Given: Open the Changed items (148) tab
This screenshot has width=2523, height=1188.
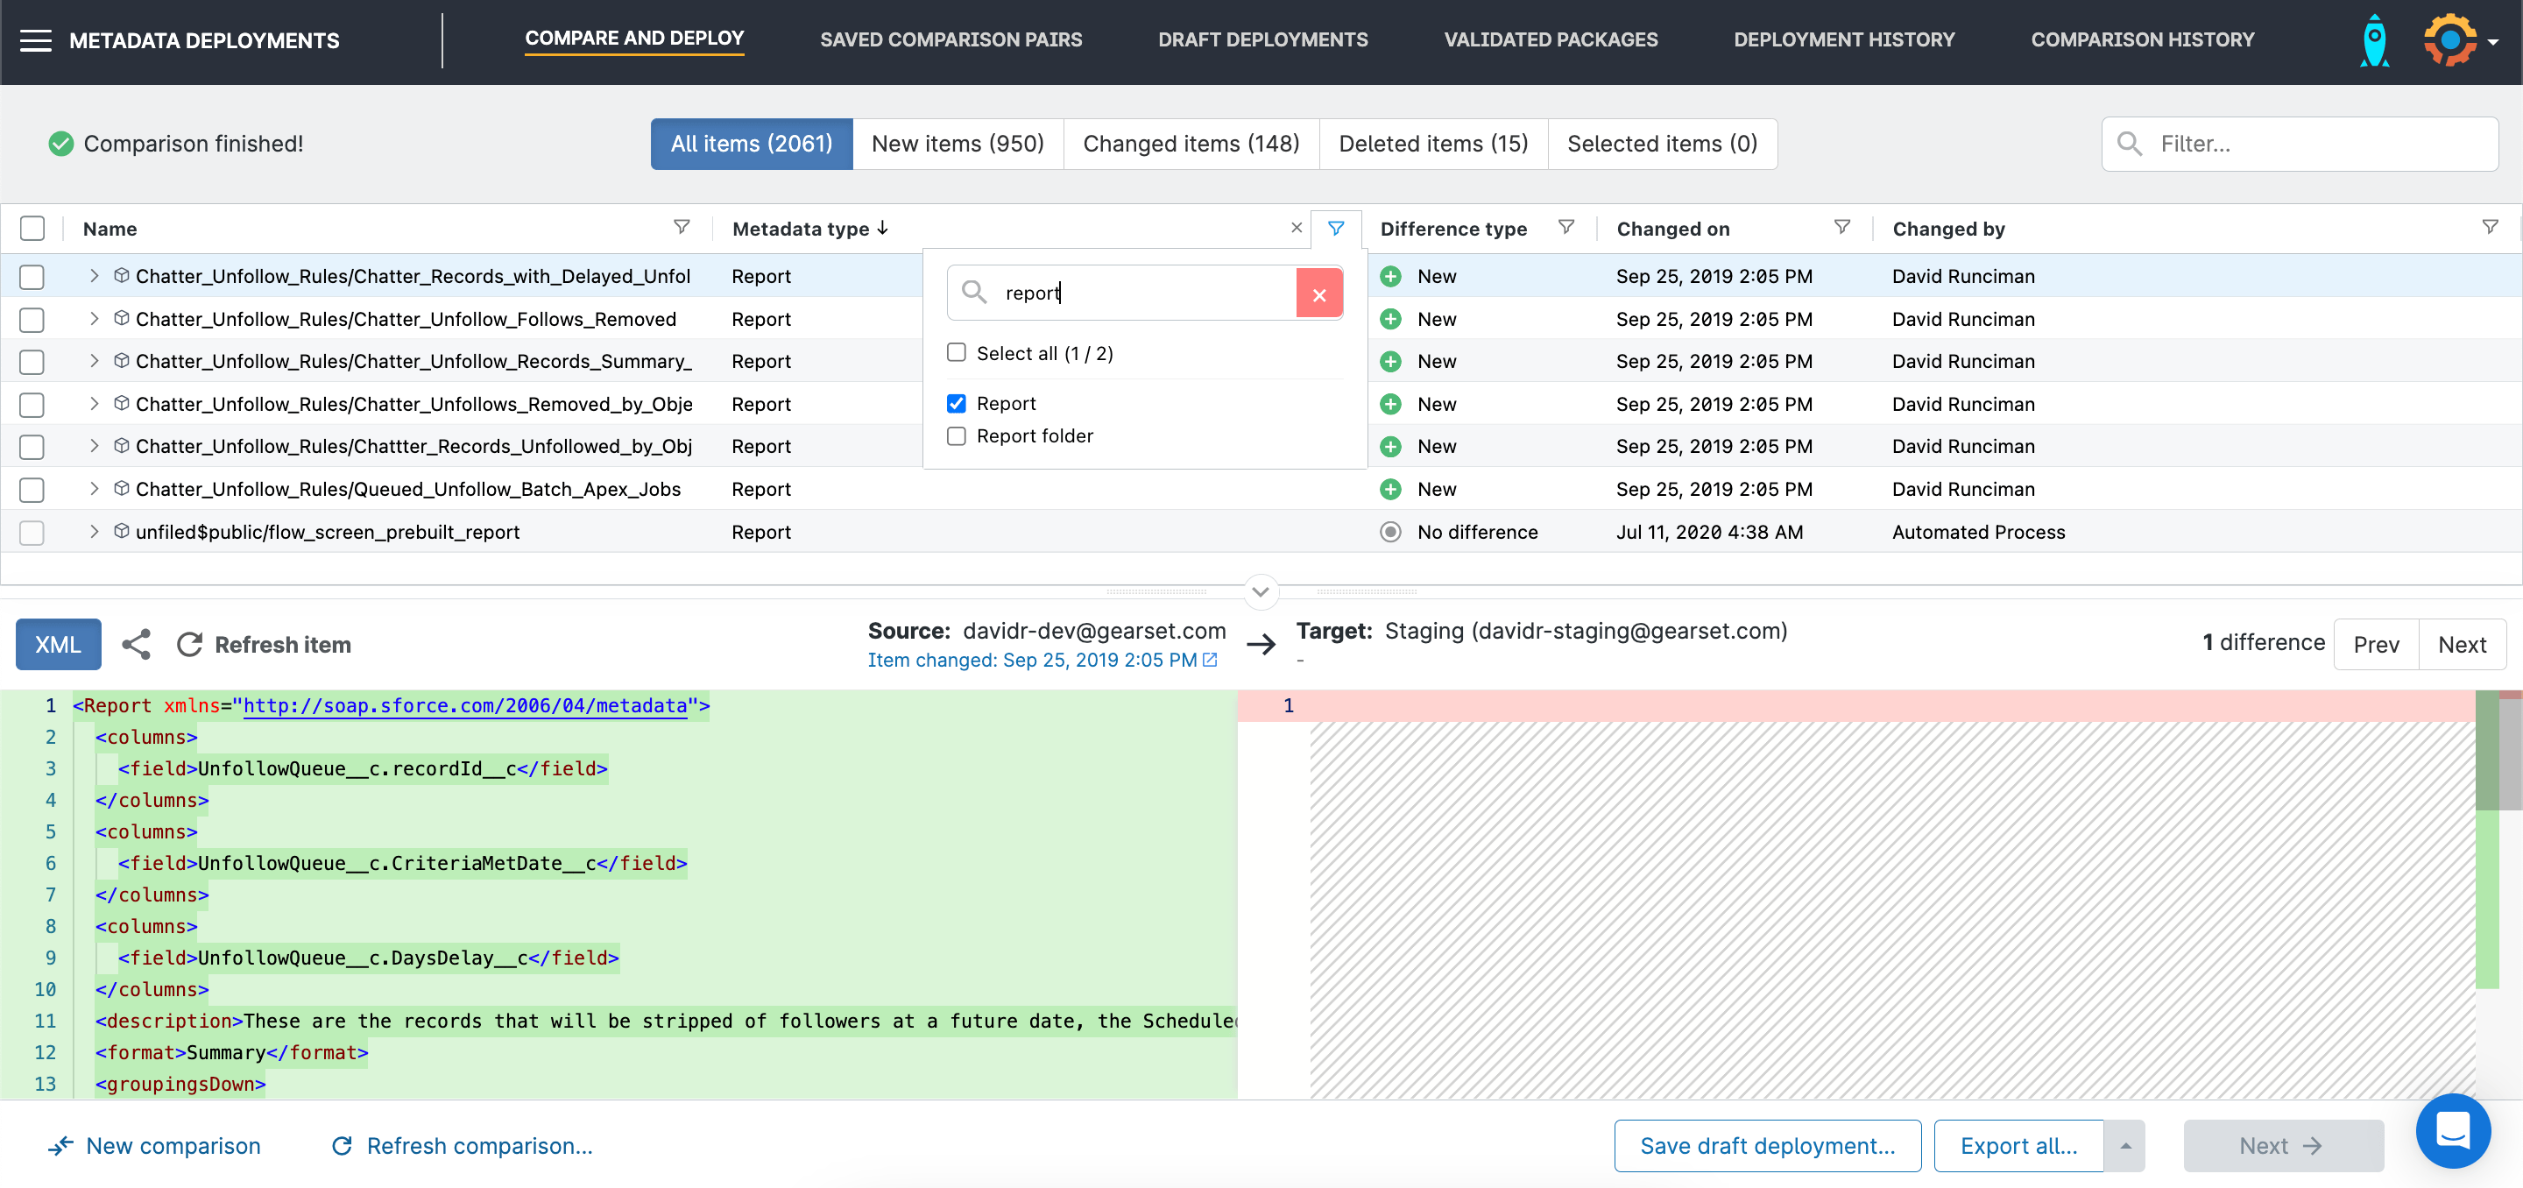Looking at the screenshot, I should 1191,143.
